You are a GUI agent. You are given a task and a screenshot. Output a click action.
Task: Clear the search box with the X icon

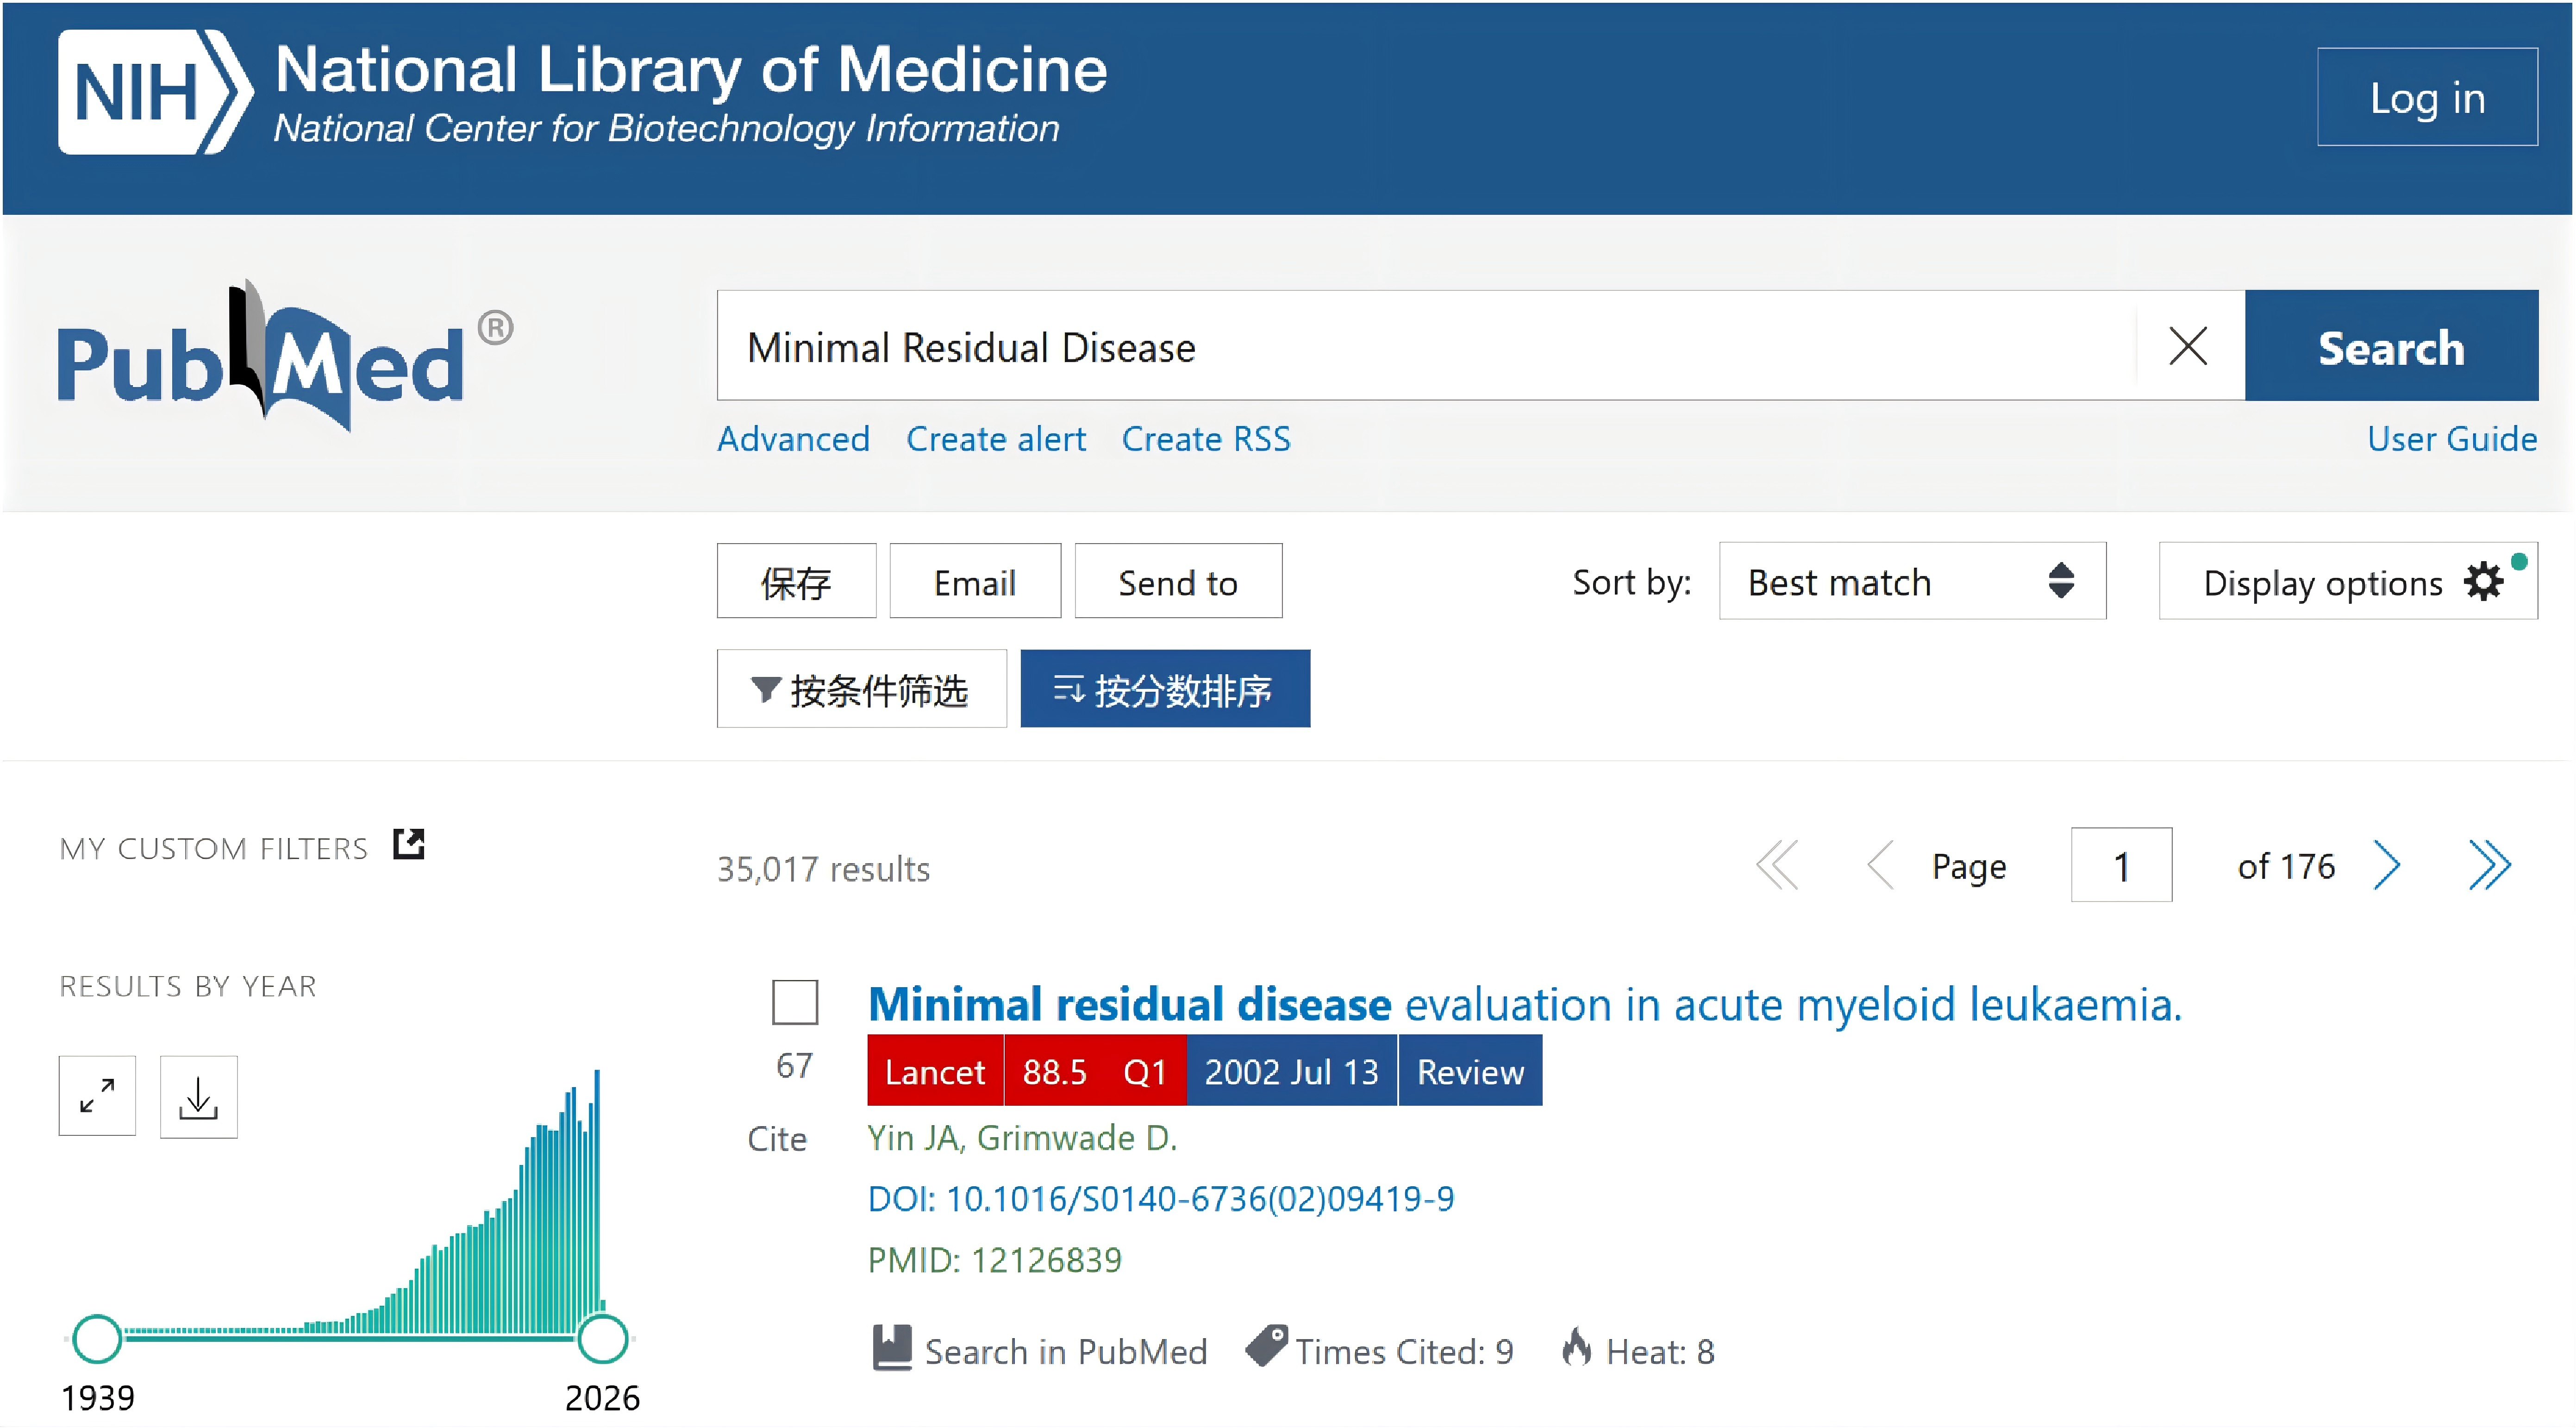click(2187, 347)
